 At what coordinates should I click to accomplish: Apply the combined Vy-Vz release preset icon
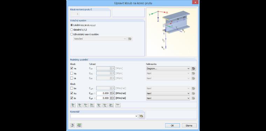(92, 105)
